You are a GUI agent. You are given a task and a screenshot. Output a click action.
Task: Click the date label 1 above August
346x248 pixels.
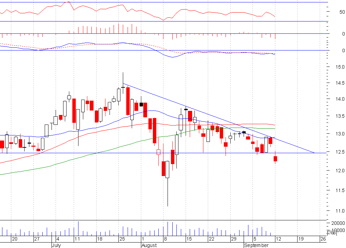point(143,239)
